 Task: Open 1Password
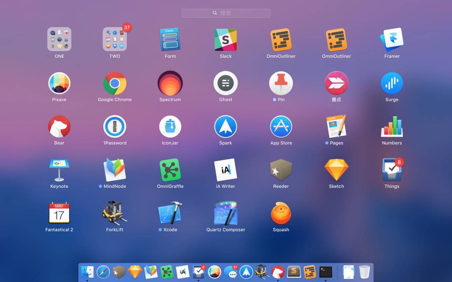(x=115, y=126)
